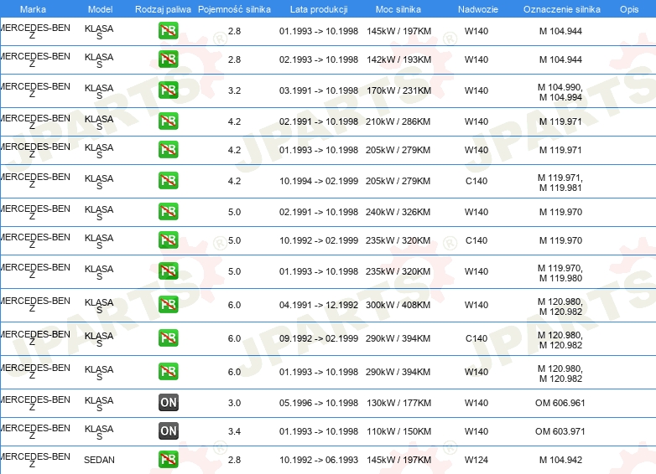Click the PB icon in the row dated 01.1993 with 145kW
The height and width of the screenshot is (474, 656).
(168, 30)
